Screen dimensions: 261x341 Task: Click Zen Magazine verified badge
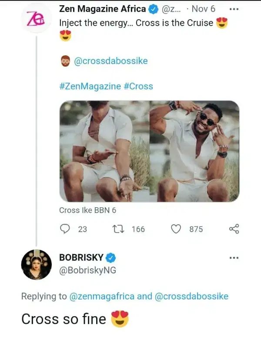154,9
